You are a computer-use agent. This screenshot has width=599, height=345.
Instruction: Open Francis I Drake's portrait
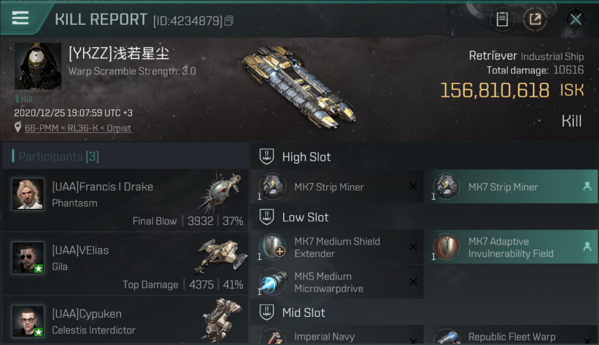point(28,194)
